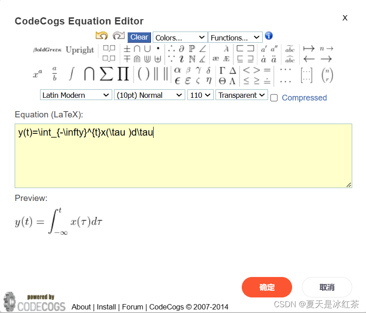Insert the left arrow symbol
This screenshot has width=366, height=313.
click(x=309, y=59)
